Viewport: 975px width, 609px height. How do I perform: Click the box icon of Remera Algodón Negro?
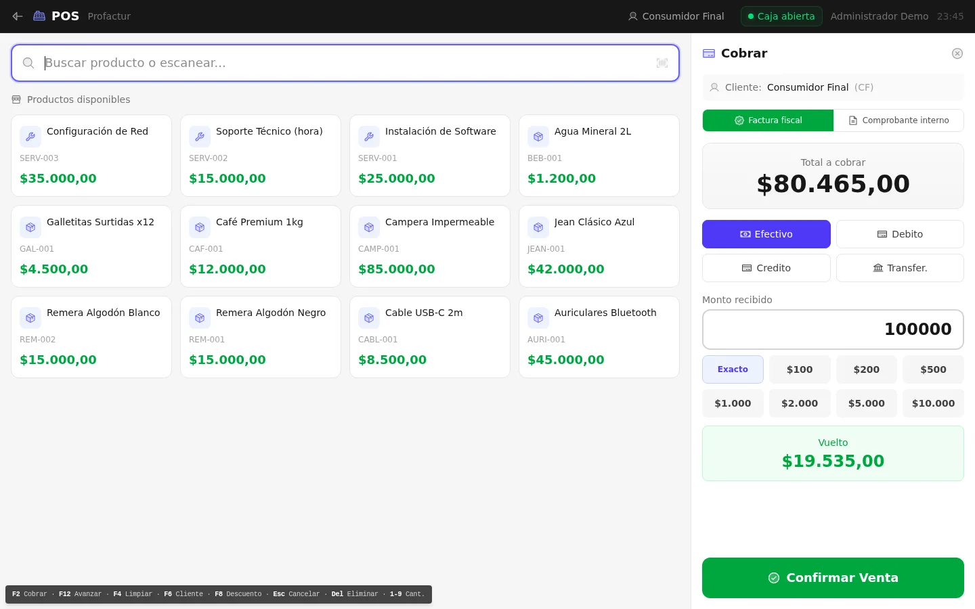200,318
